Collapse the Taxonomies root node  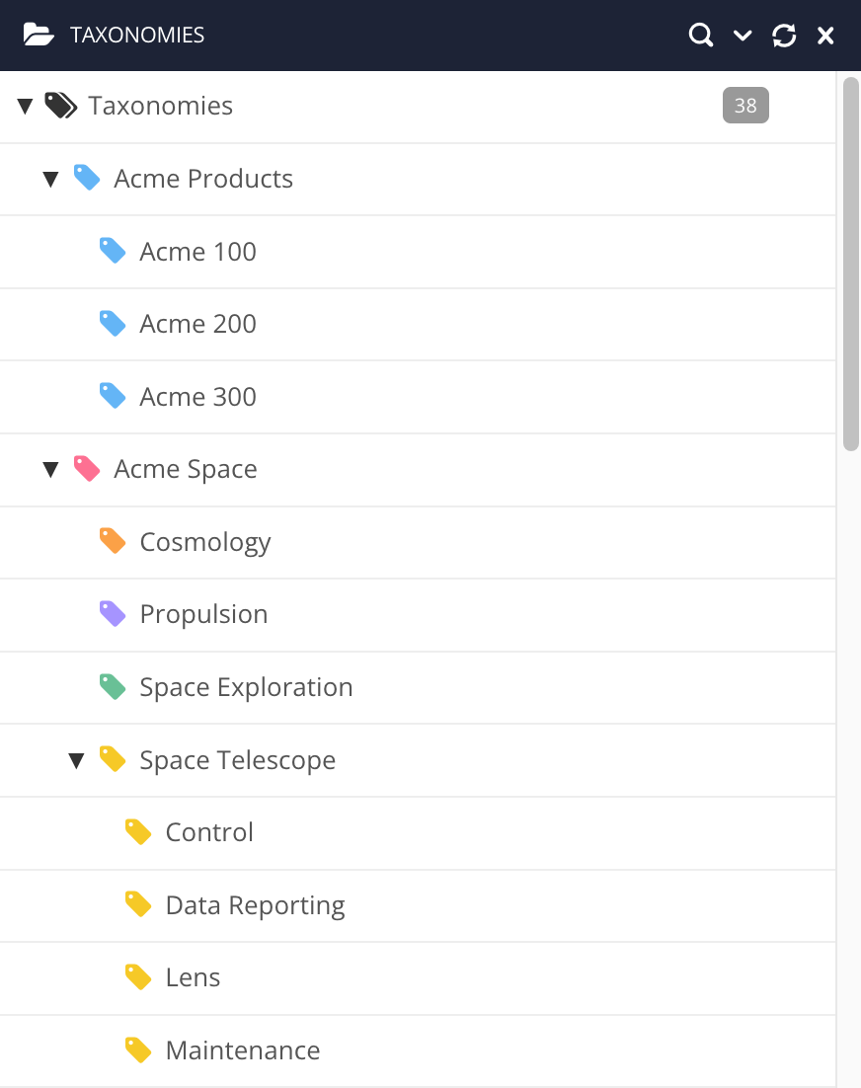[x=25, y=105]
